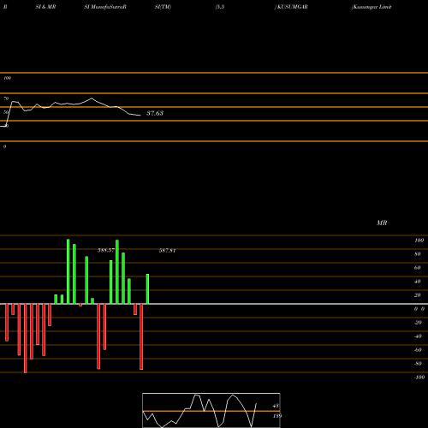The width and height of the screenshot is (428, 428).
Task: Click the RSI value '37.63'
Action: 155,113
